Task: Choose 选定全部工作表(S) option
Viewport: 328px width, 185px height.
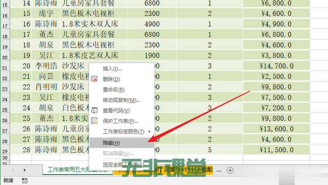Action: (123, 165)
